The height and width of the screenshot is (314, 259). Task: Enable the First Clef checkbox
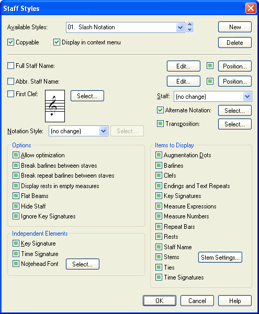click(x=10, y=94)
